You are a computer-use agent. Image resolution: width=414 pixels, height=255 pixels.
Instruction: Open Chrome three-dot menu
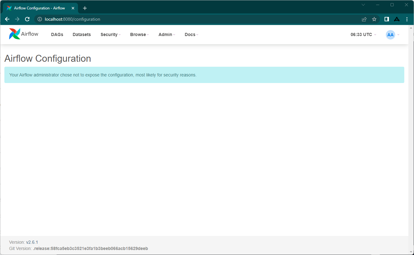point(407,19)
